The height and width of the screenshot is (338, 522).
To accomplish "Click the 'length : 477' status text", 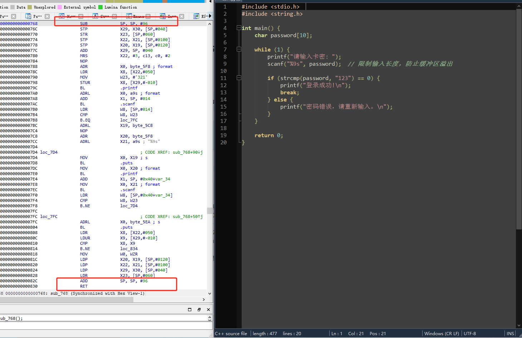I will click(x=265, y=334).
